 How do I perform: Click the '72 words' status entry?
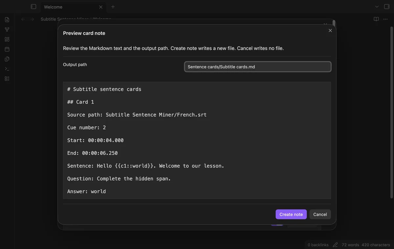click(x=350, y=245)
